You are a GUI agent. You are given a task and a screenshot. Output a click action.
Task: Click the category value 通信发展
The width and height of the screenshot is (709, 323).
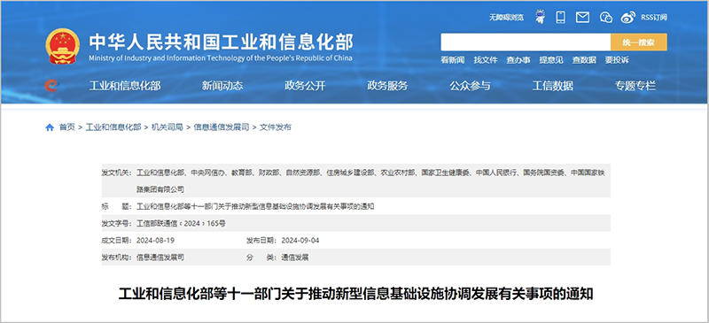click(x=295, y=258)
